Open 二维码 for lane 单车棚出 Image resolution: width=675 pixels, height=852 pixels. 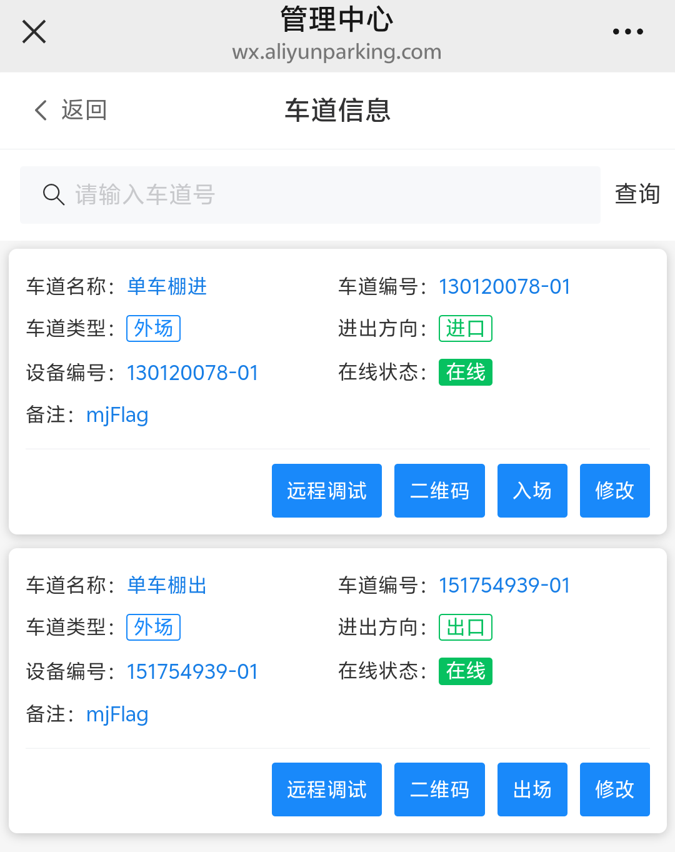pos(439,789)
